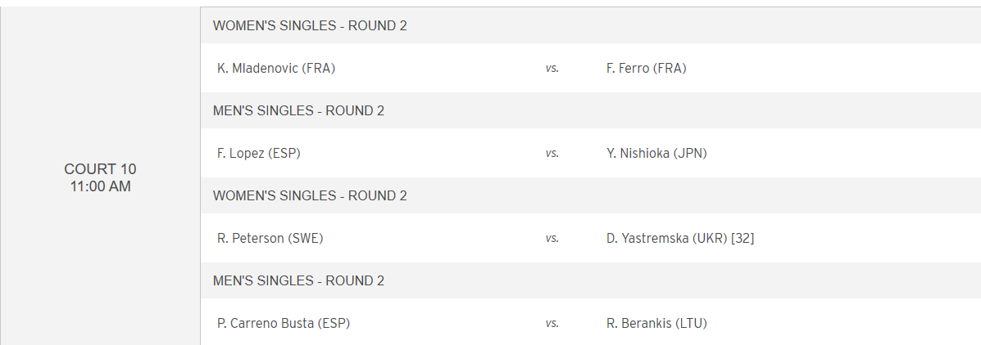
Task: Click "vs." between Lopez and Nishioka
Action: point(552,154)
